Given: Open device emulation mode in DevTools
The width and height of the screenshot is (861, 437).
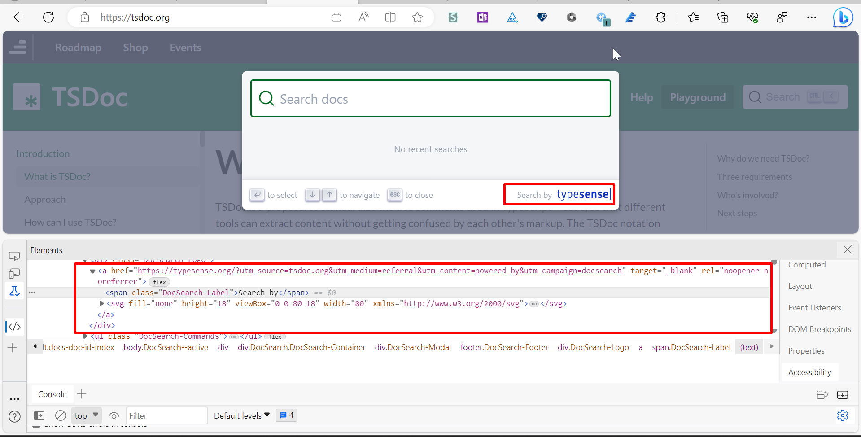Looking at the screenshot, I should pyautogui.click(x=15, y=273).
